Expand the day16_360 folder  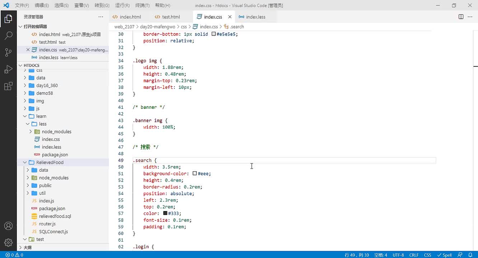[x=47, y=85]
